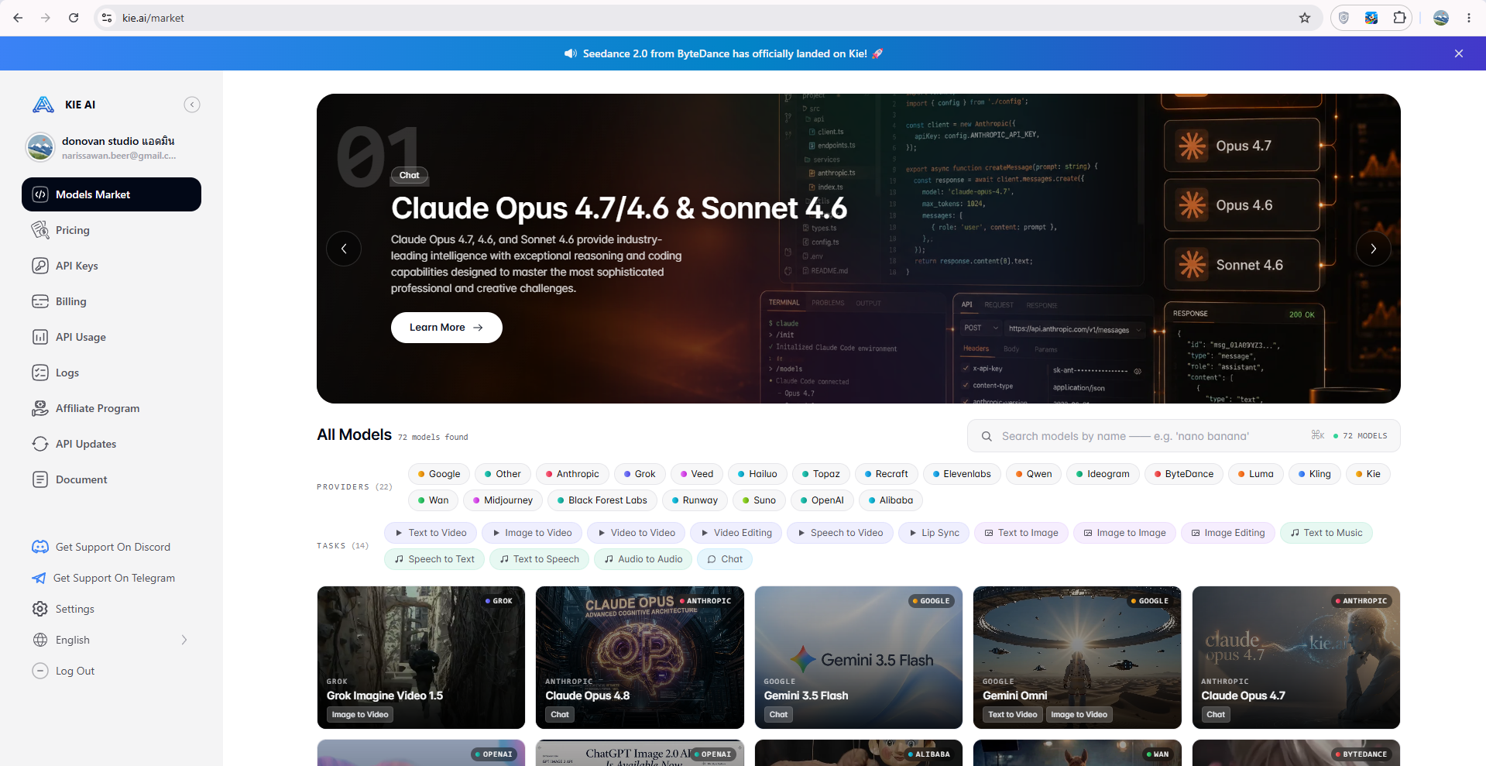Filter by Black Forest Labs provider
1486x766 pixels.
coord(602,500)
